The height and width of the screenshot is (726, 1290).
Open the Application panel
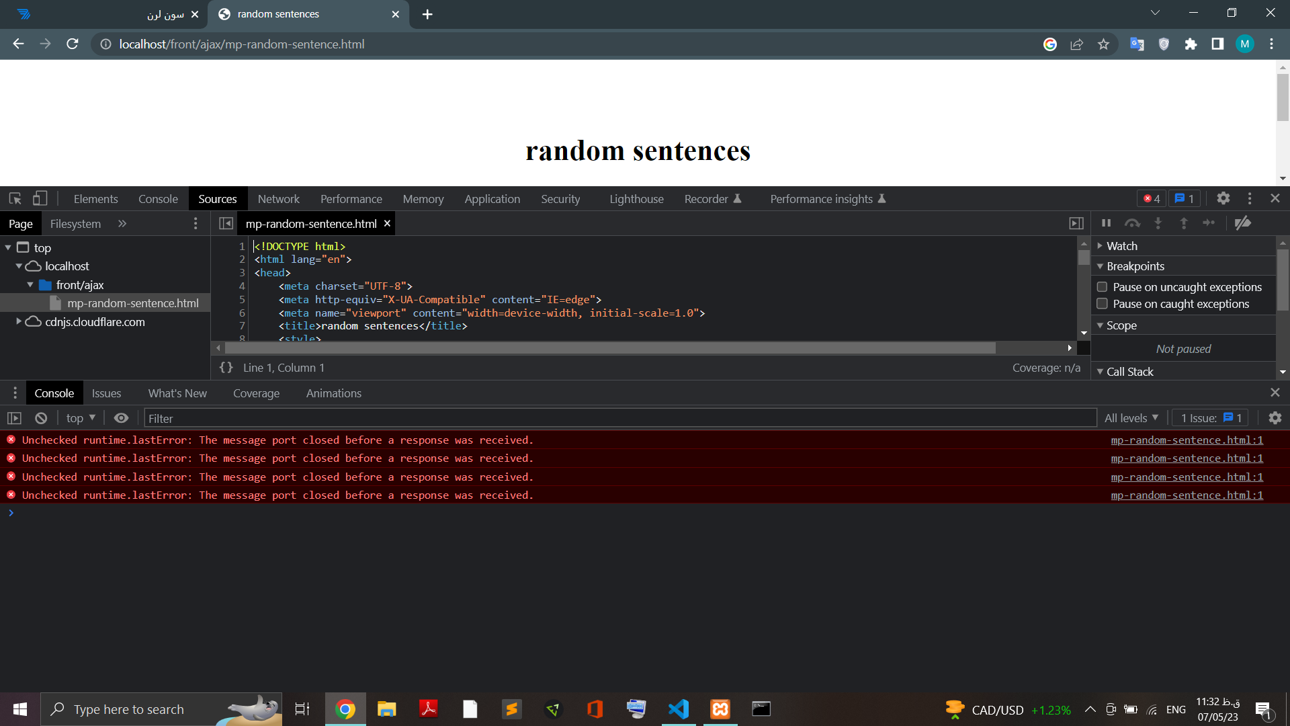(492, 199)
